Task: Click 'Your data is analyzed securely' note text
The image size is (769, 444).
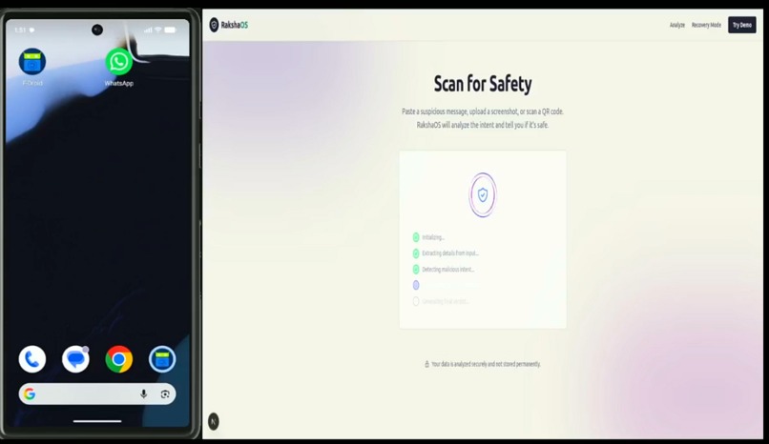Action: [x=486, y=364]
